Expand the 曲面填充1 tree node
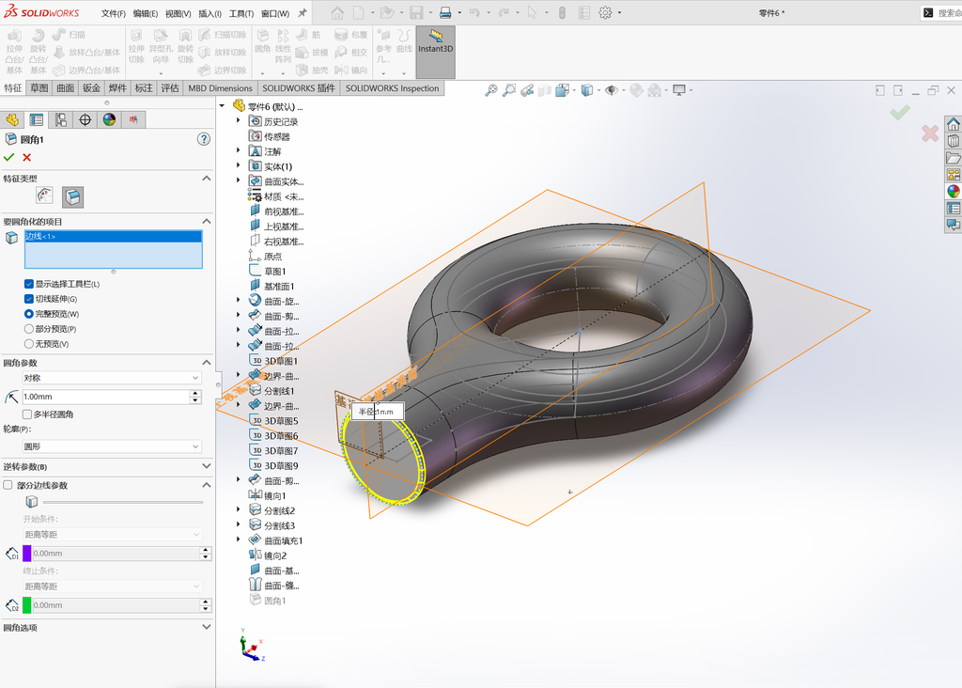 239,540
